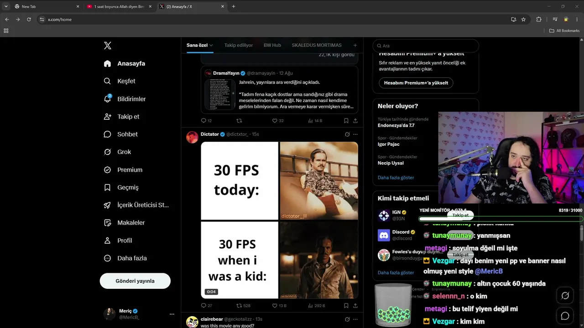Select Anasayfa in the sidebar

[125, 63]
